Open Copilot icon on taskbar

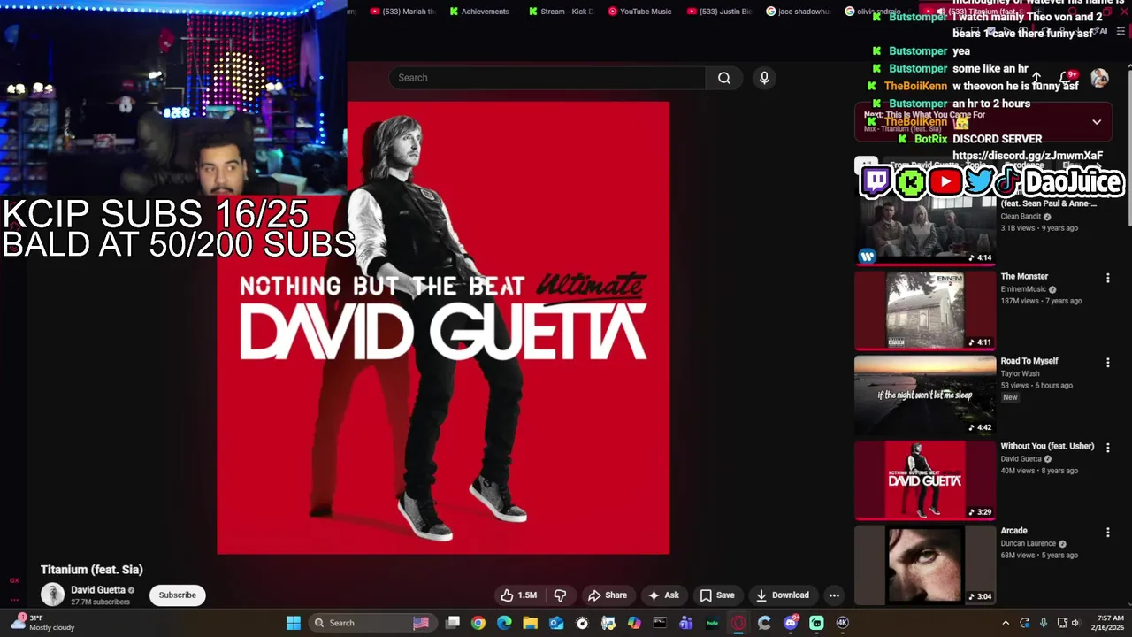tap(634, 623)
